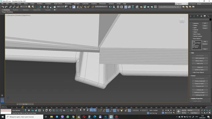212x119 pixels.
Task: Open the project path dropdown
Action: click(x=170, y=7)
